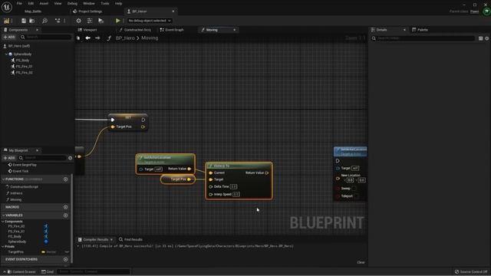The height and width of the screenshot is (276, 491).
Task: Navigate back in graph history
Action: [x=88, y=38]
